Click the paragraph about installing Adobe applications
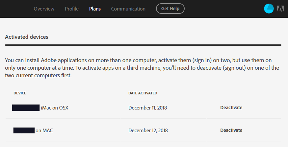The image size is (288, 147). [x=142, y=68]
